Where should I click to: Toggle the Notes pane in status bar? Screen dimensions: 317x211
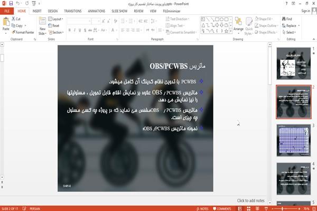[x=202, y=208]
